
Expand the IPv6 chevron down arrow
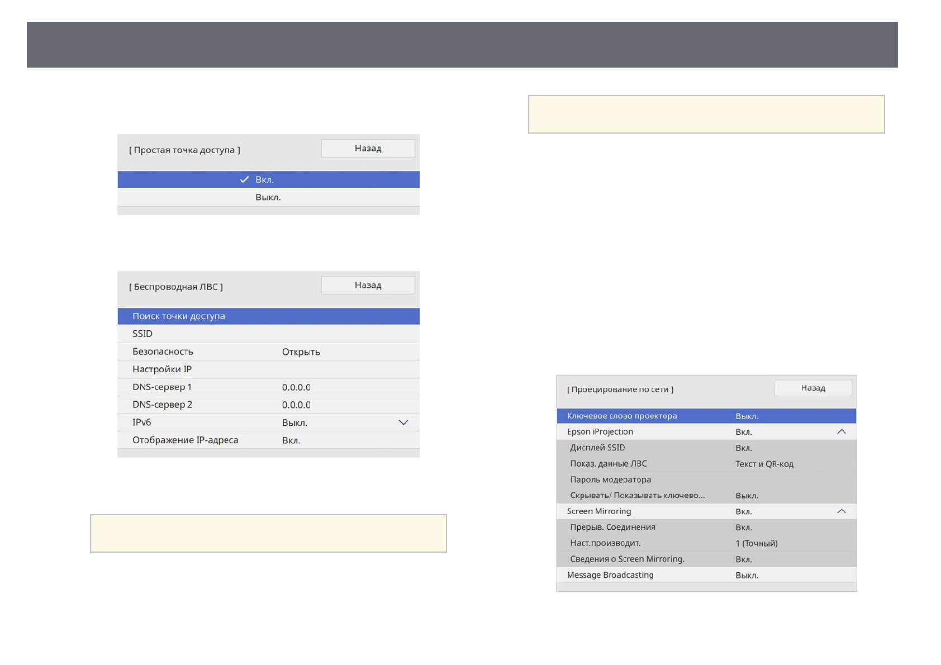(x=403, y=422)
